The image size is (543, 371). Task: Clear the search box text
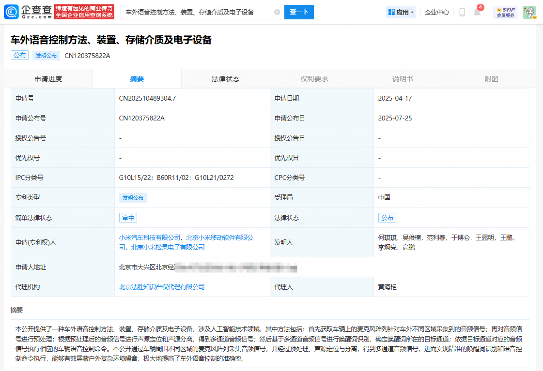click(x=277, y=12)
